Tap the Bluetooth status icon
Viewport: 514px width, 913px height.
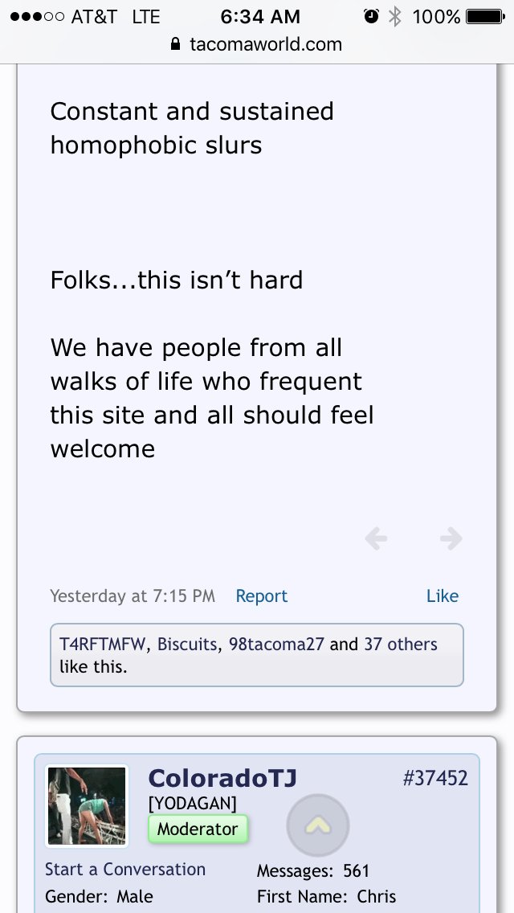pyautogui.click(x=394, y=16)
